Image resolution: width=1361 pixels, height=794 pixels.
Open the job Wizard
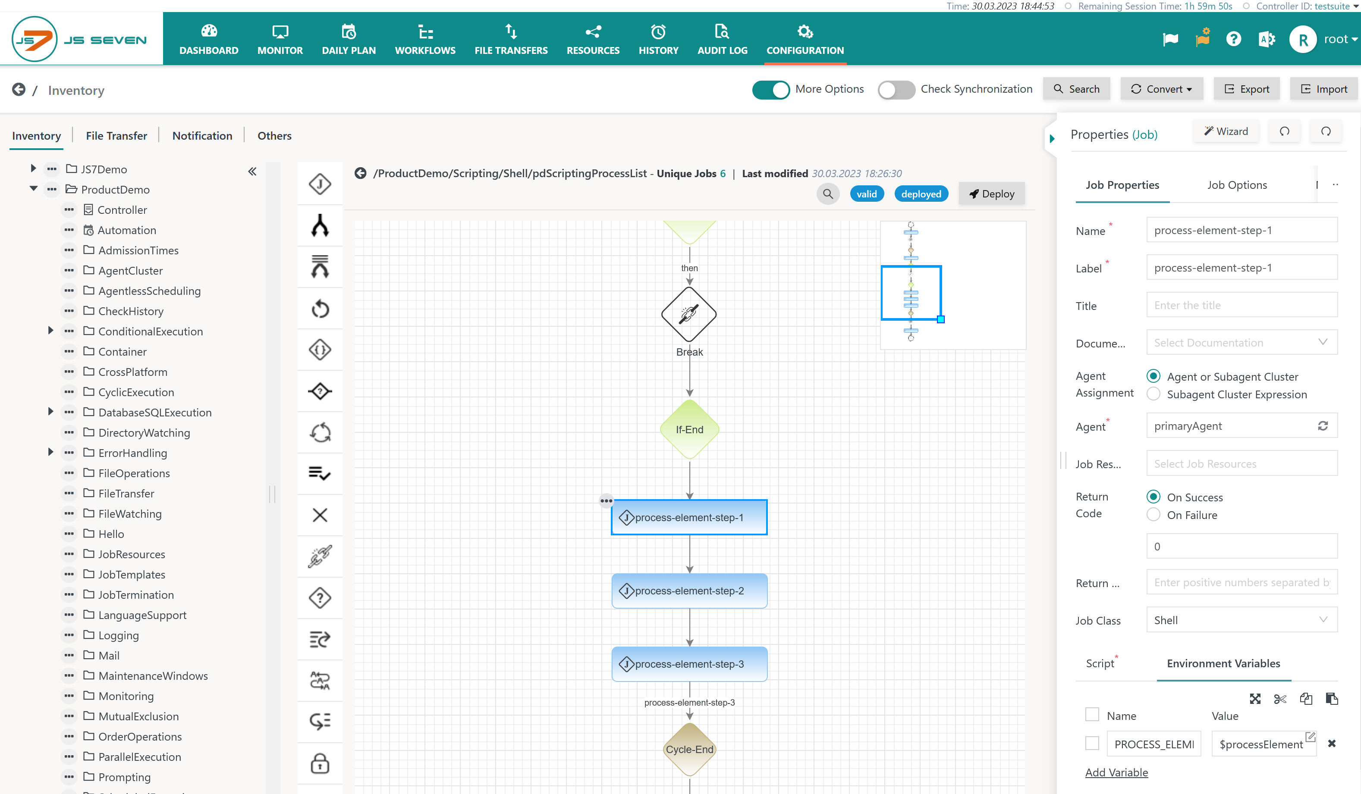point(1226,131)
